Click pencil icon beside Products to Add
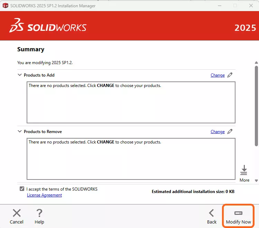259x228 pixels. (x=230, y=75)
